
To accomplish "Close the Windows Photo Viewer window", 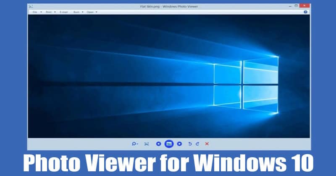I will coord(304,6).
